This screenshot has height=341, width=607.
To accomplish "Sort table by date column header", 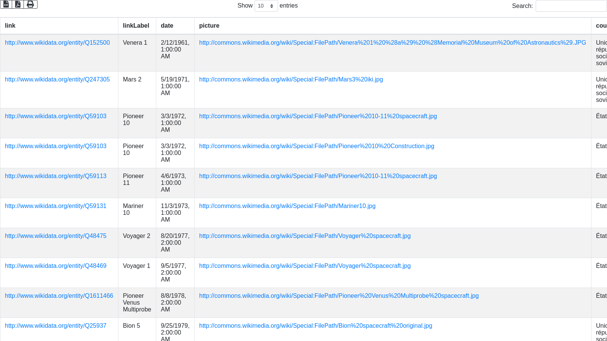I will tap(167, 26).
